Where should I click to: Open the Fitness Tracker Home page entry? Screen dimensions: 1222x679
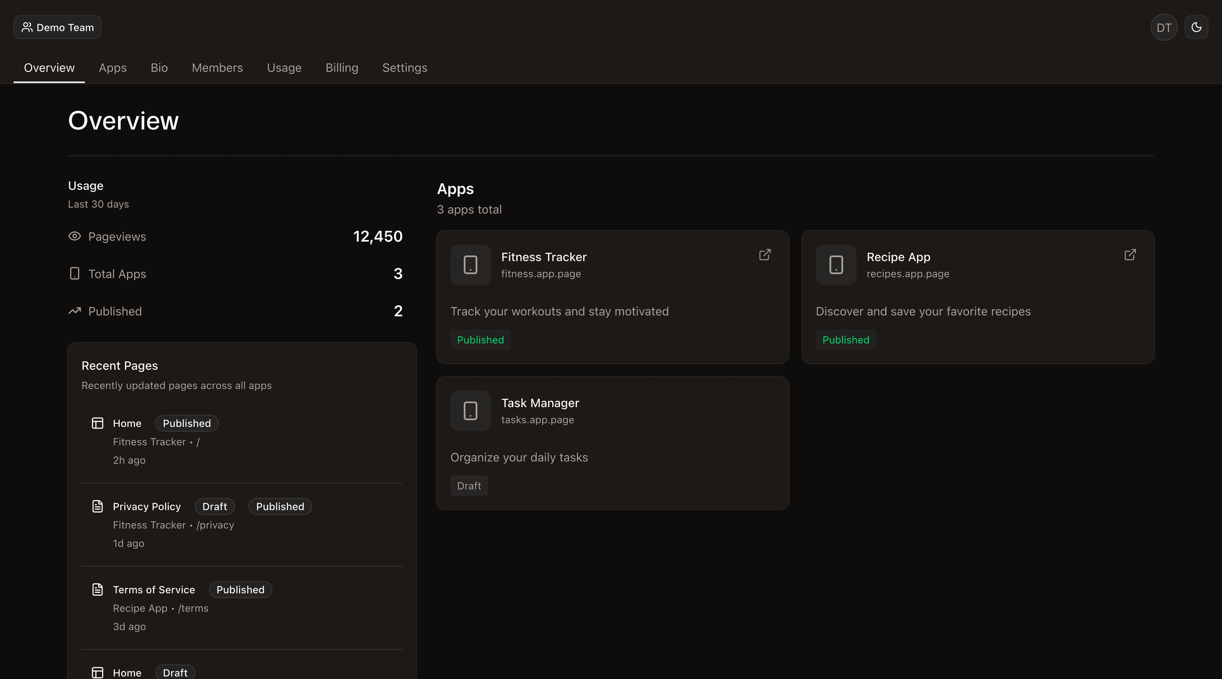pyautogui.click(x=127, y=423)
